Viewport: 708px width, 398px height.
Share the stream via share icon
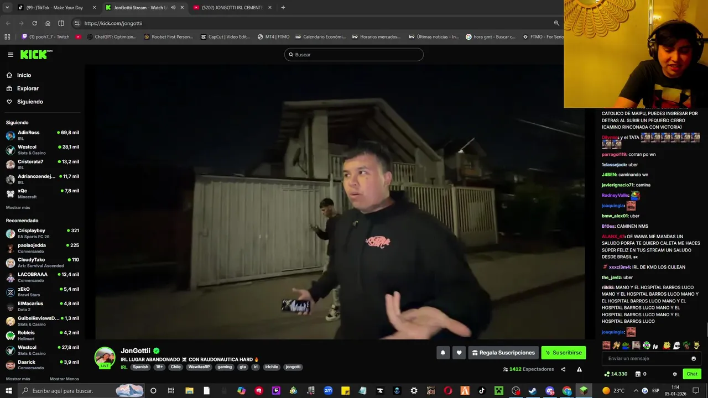tap(563, 369)
